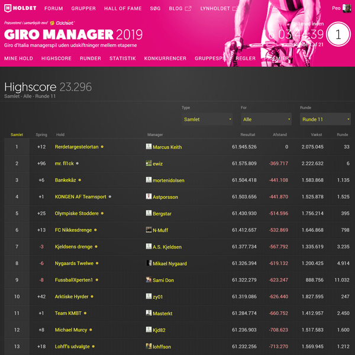Sort by Resultat column header
This screenshot has height=355, width=355.
tap(248, 134)
